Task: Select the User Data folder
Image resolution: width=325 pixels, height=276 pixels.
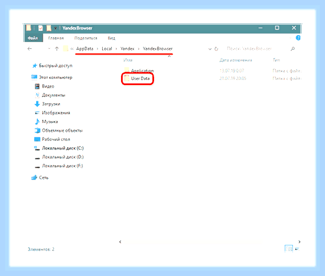Action: click(140, 79)
